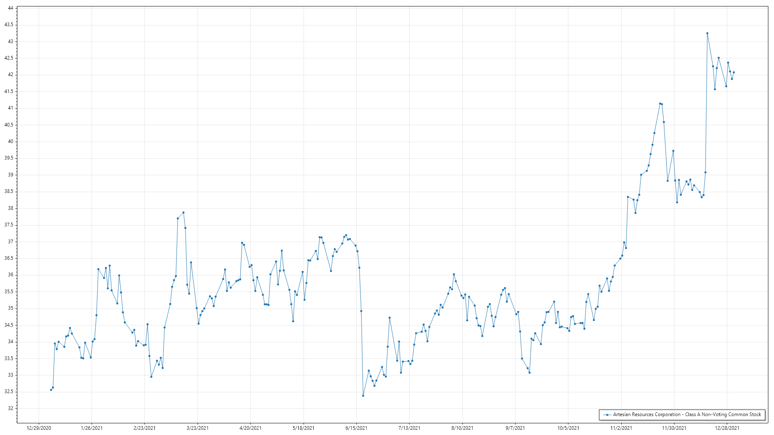Click the last data point of the series
The height and width of the screenshot is (435, 774).
coord(734,72)
